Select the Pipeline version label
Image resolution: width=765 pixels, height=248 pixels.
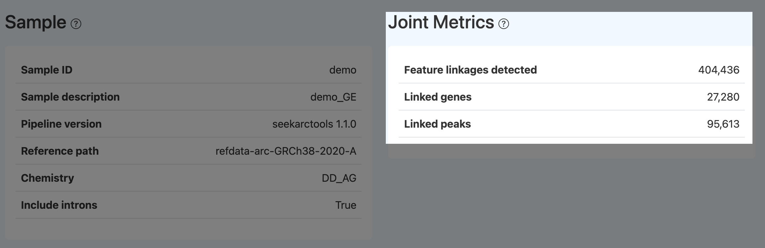click(x=61, y=124)
